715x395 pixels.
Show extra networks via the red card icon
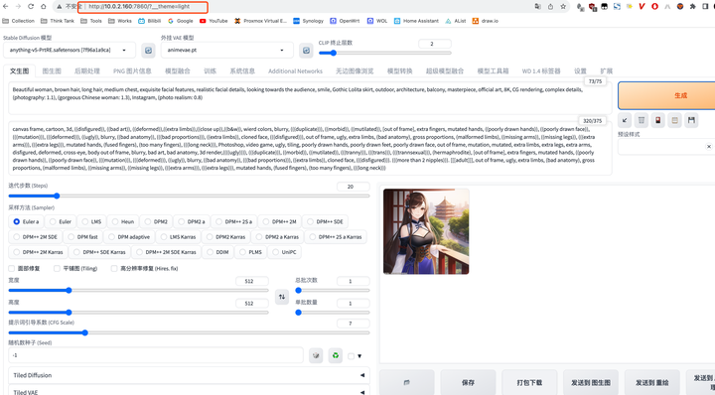(x=658, y=120)
